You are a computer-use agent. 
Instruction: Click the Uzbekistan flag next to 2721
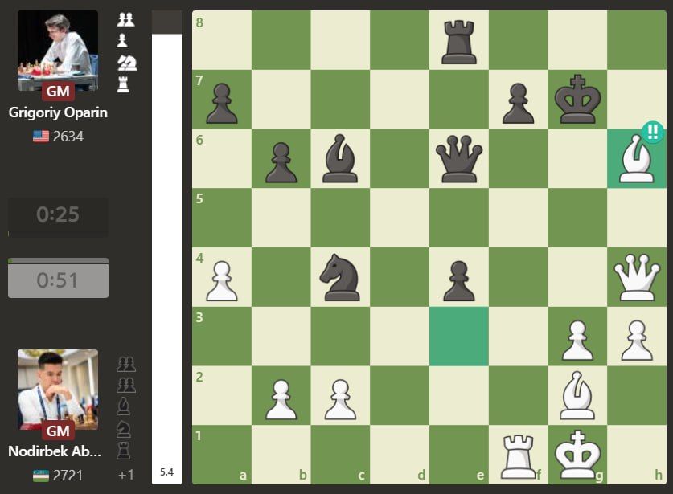tap(41, 476)
